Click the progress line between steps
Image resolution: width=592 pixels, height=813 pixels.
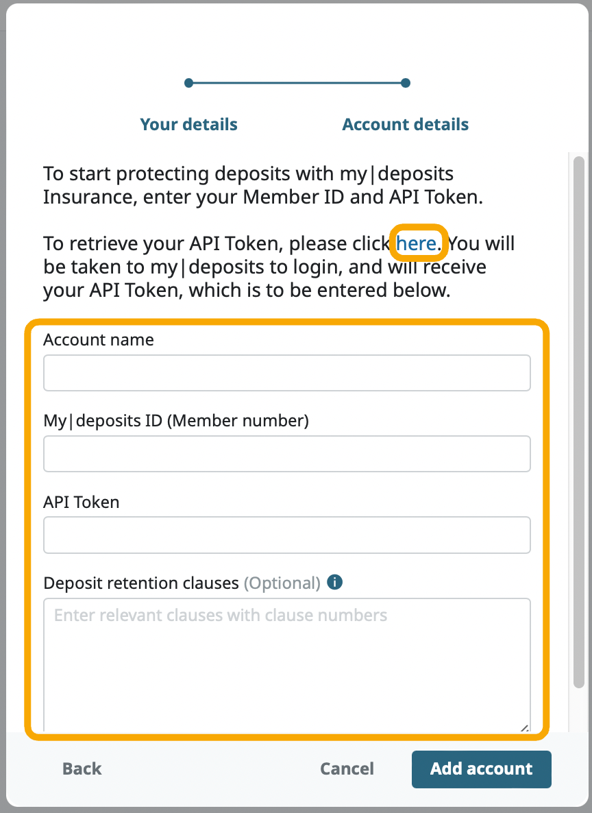pos(297,83)
